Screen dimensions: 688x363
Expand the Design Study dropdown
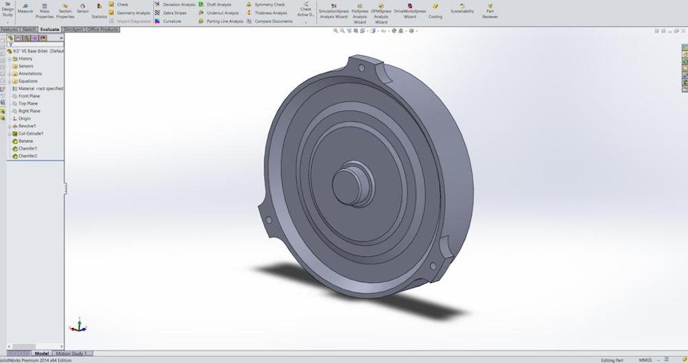[x=7, y=22]
